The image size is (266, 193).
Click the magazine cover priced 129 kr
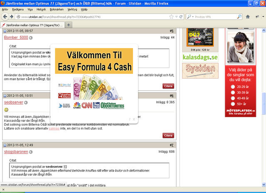point(200,37)
